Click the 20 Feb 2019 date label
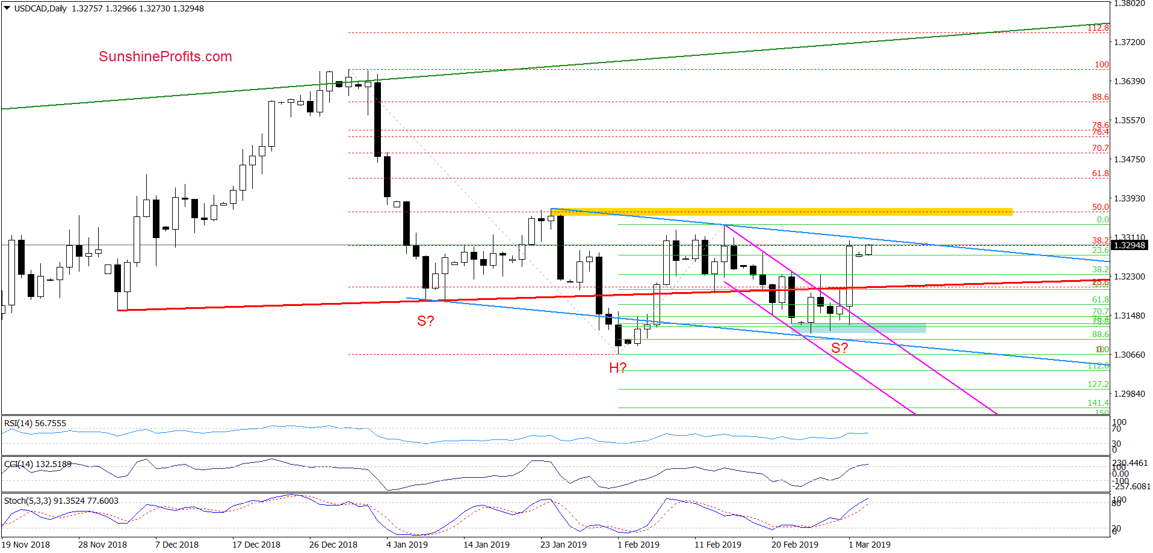 795,545
